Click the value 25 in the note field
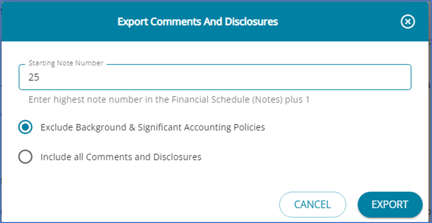 pos(34,78)
